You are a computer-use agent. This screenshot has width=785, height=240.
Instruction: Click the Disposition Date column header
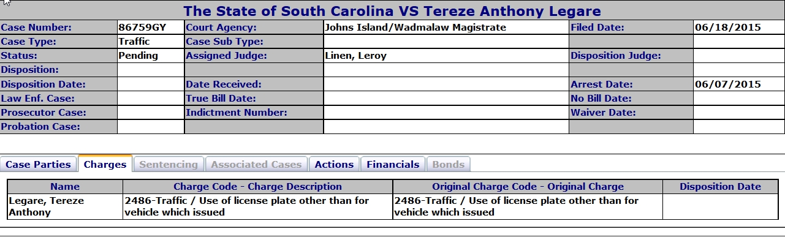[x=720, y=187]
